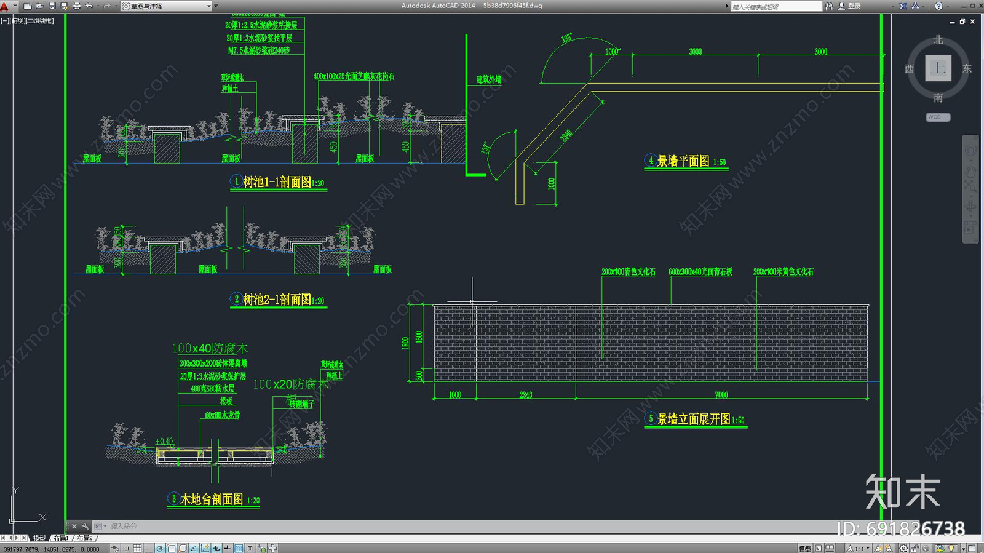
Task: Toggle Lineweight display in status bar
Action: 228,548
